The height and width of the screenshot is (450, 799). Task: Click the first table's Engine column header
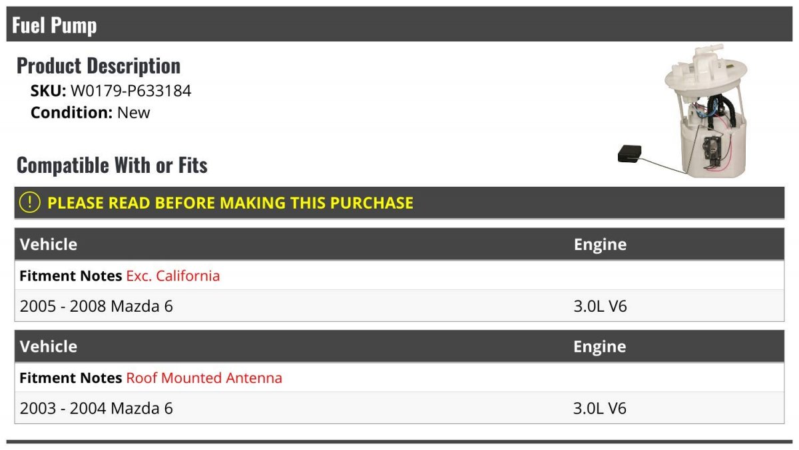[x=600, y=244]
